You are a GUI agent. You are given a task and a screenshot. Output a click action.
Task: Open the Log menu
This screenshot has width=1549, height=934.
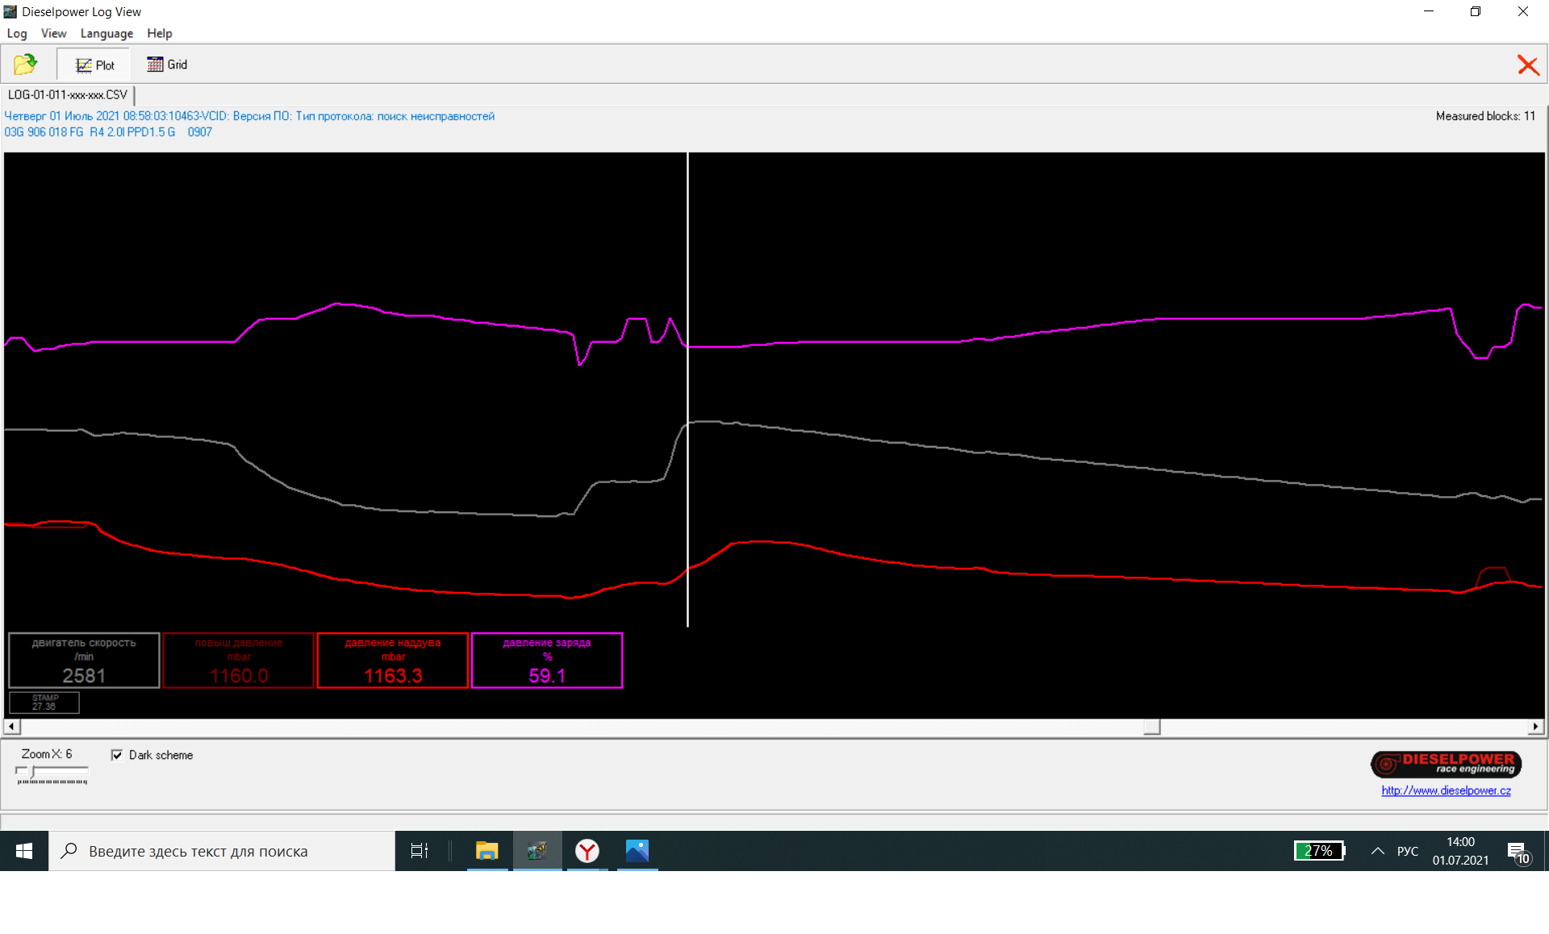(x=17, y=33)
